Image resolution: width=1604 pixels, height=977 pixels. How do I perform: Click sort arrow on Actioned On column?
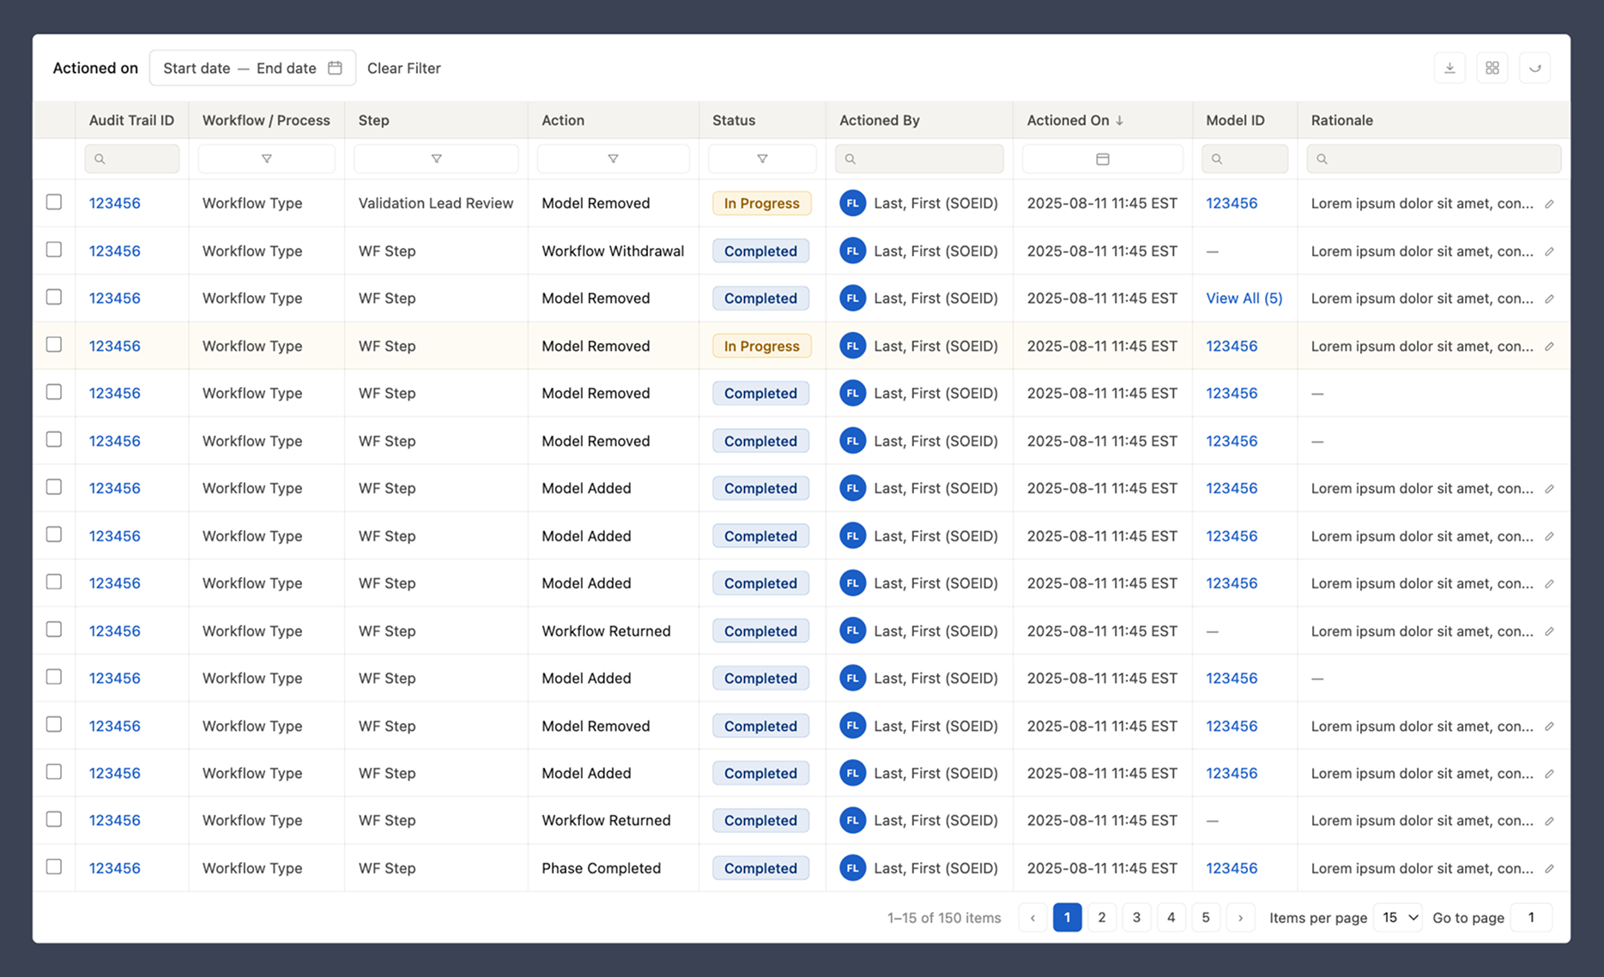(x=1119, y=121)
